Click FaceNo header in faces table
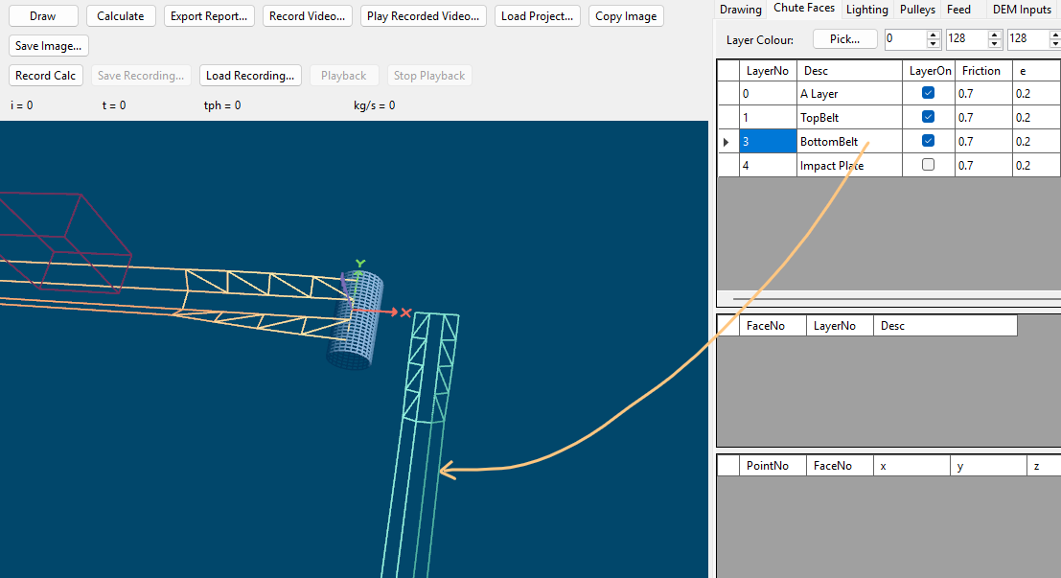The image size is (1061, 578). (773, 326)
